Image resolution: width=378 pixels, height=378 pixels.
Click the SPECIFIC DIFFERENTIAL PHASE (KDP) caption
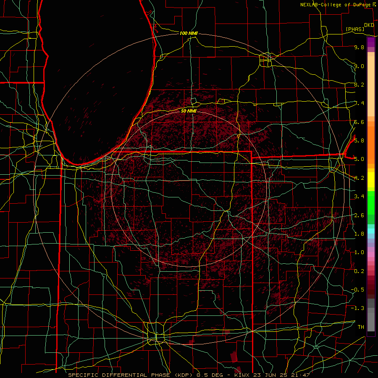tap(131, 375)
